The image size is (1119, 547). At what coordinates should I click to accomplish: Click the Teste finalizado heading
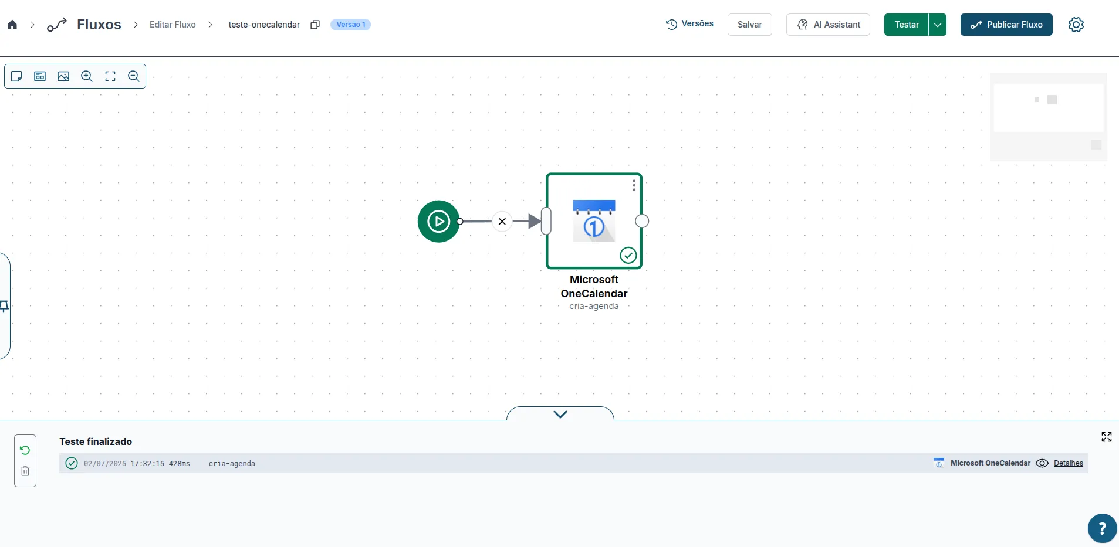point(96,441)
